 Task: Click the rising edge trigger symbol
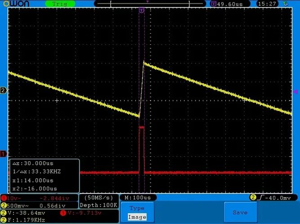tap(260, 198)
